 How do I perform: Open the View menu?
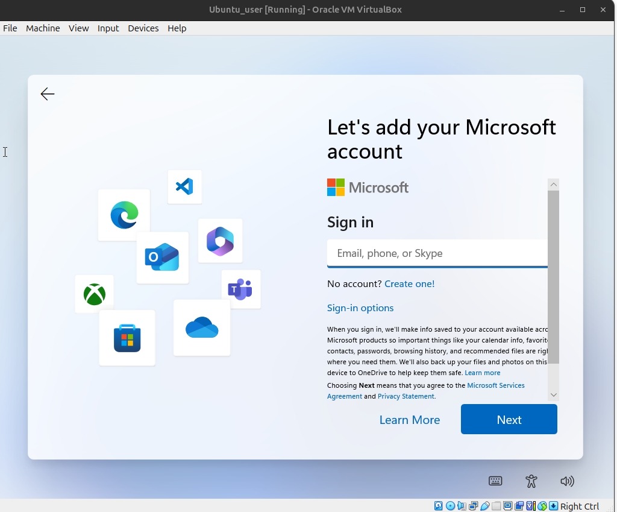(79, 28)
